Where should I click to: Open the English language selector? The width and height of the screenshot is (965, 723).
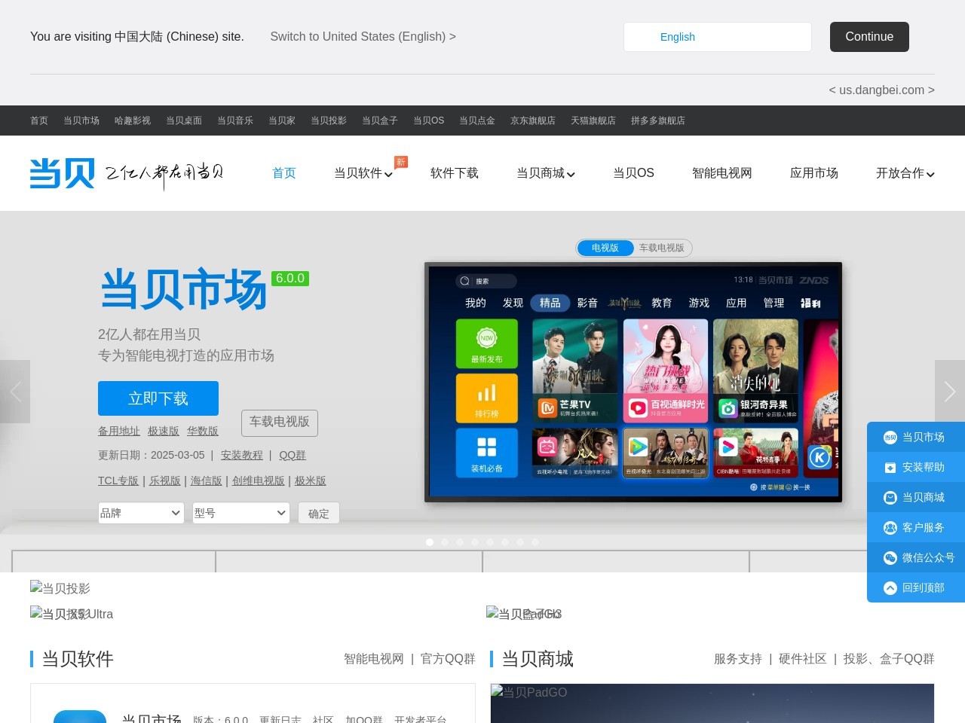click(x=718, y=37)
